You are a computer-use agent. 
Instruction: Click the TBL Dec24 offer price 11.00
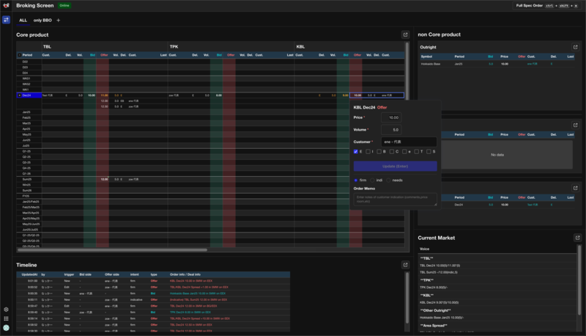click(x=104, y=95)
